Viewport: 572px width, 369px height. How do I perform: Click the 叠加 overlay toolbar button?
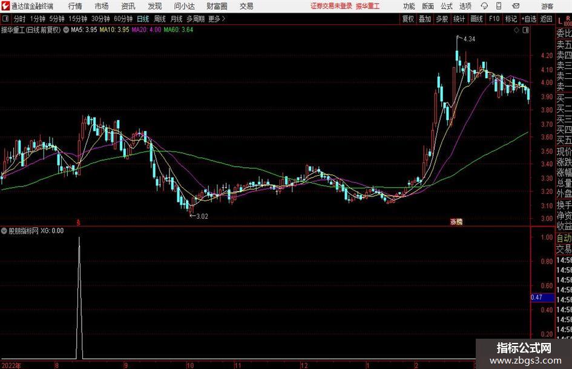(425, 19)
